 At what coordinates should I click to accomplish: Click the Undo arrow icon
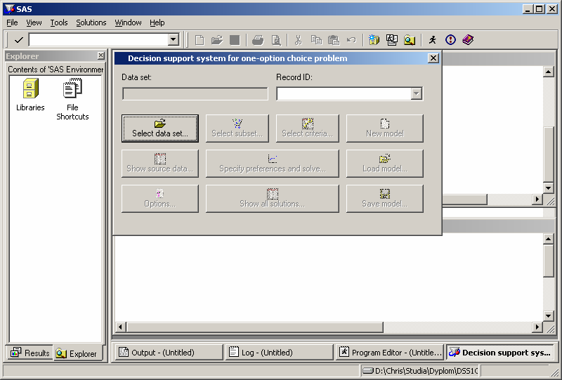tap(351, 40)
